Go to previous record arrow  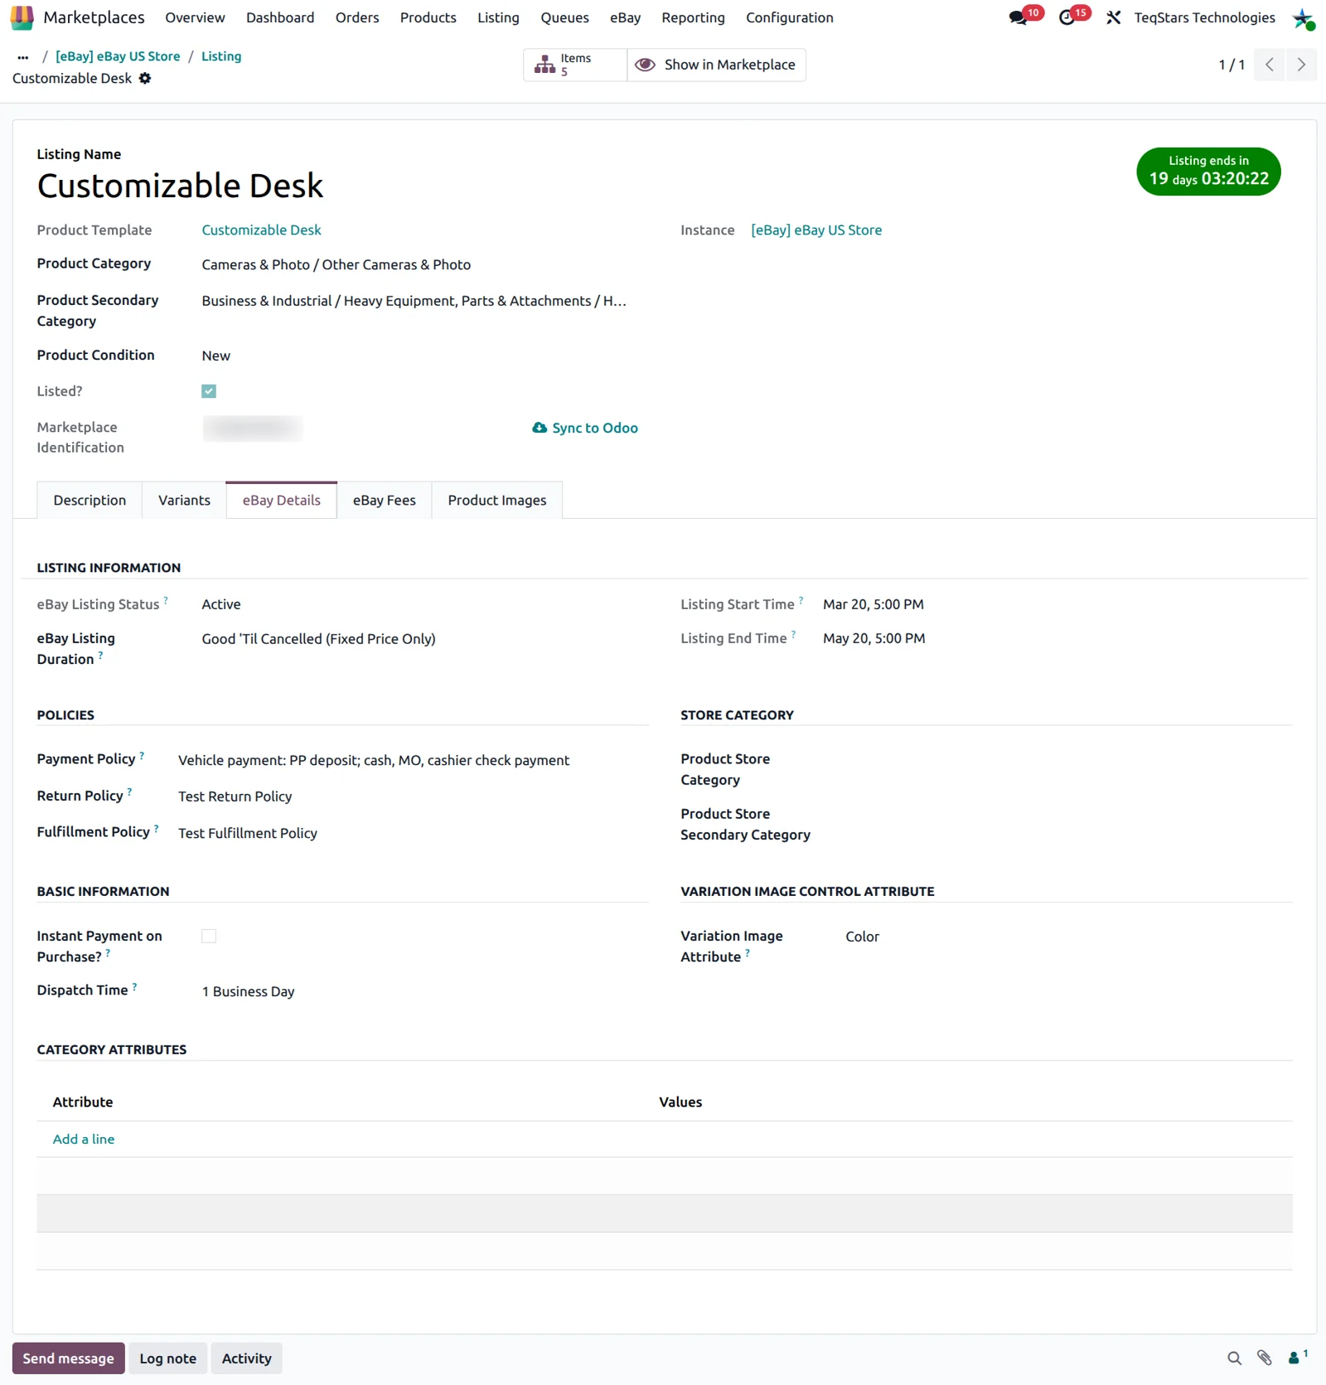pyautogui.click(x=1269, y=65)
